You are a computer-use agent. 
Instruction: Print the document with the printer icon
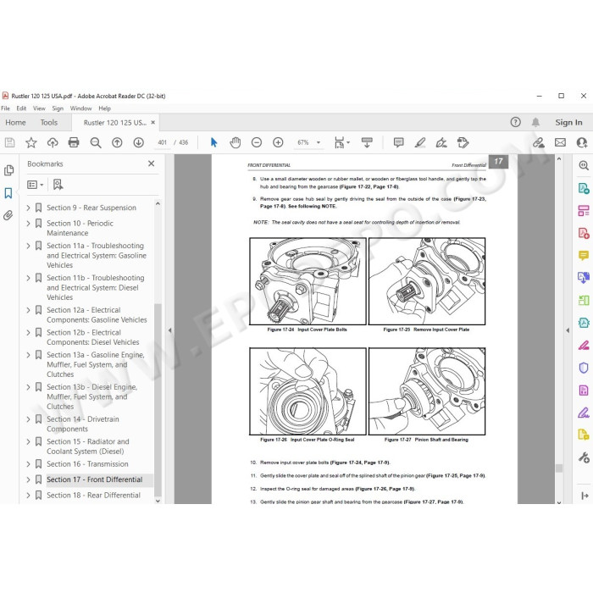point(74,142)
